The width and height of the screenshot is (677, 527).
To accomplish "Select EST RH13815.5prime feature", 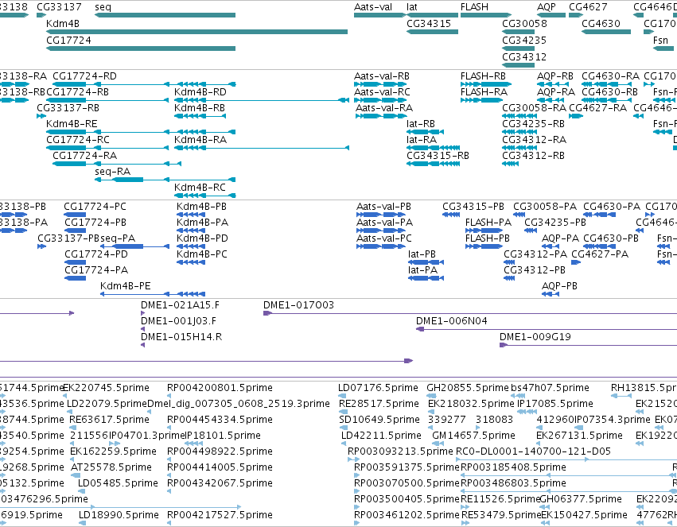I will [621, 396].
